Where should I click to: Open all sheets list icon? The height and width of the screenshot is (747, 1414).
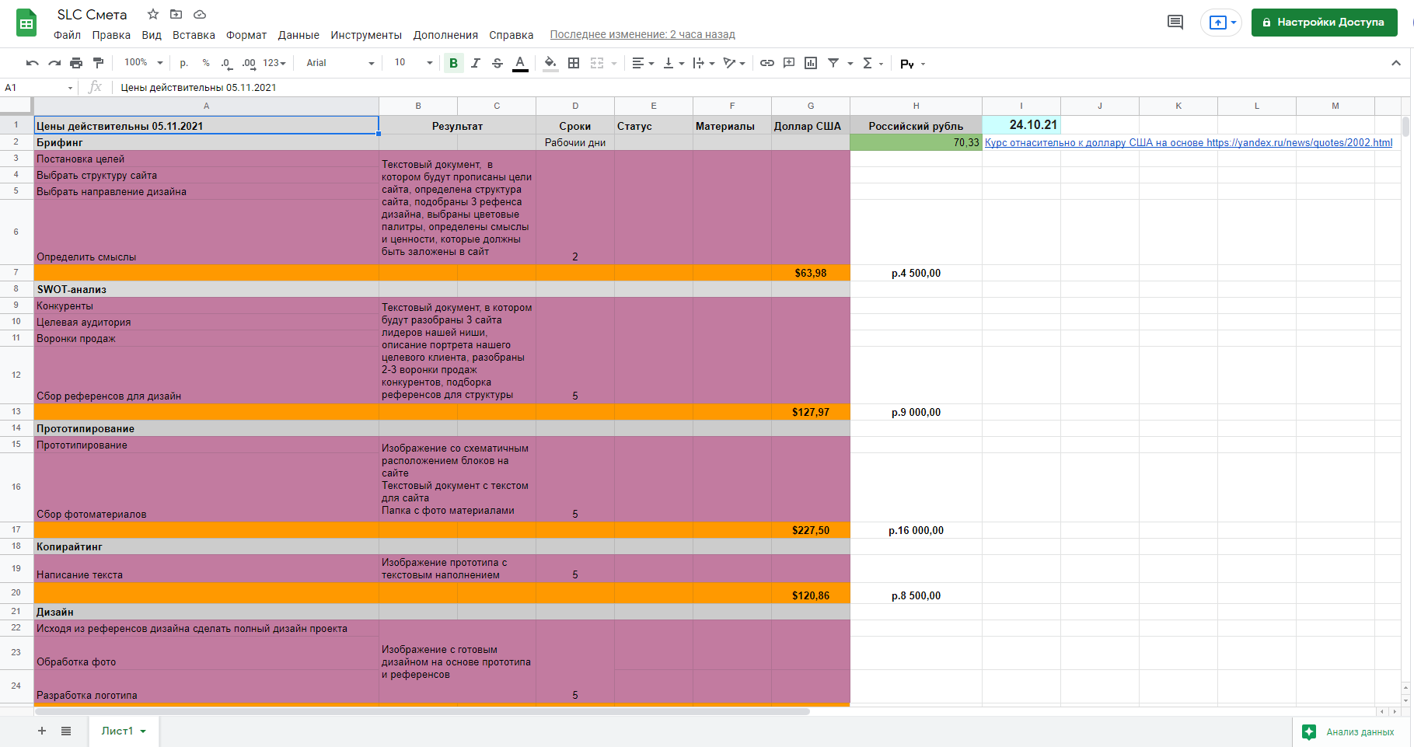pos(66,731)
